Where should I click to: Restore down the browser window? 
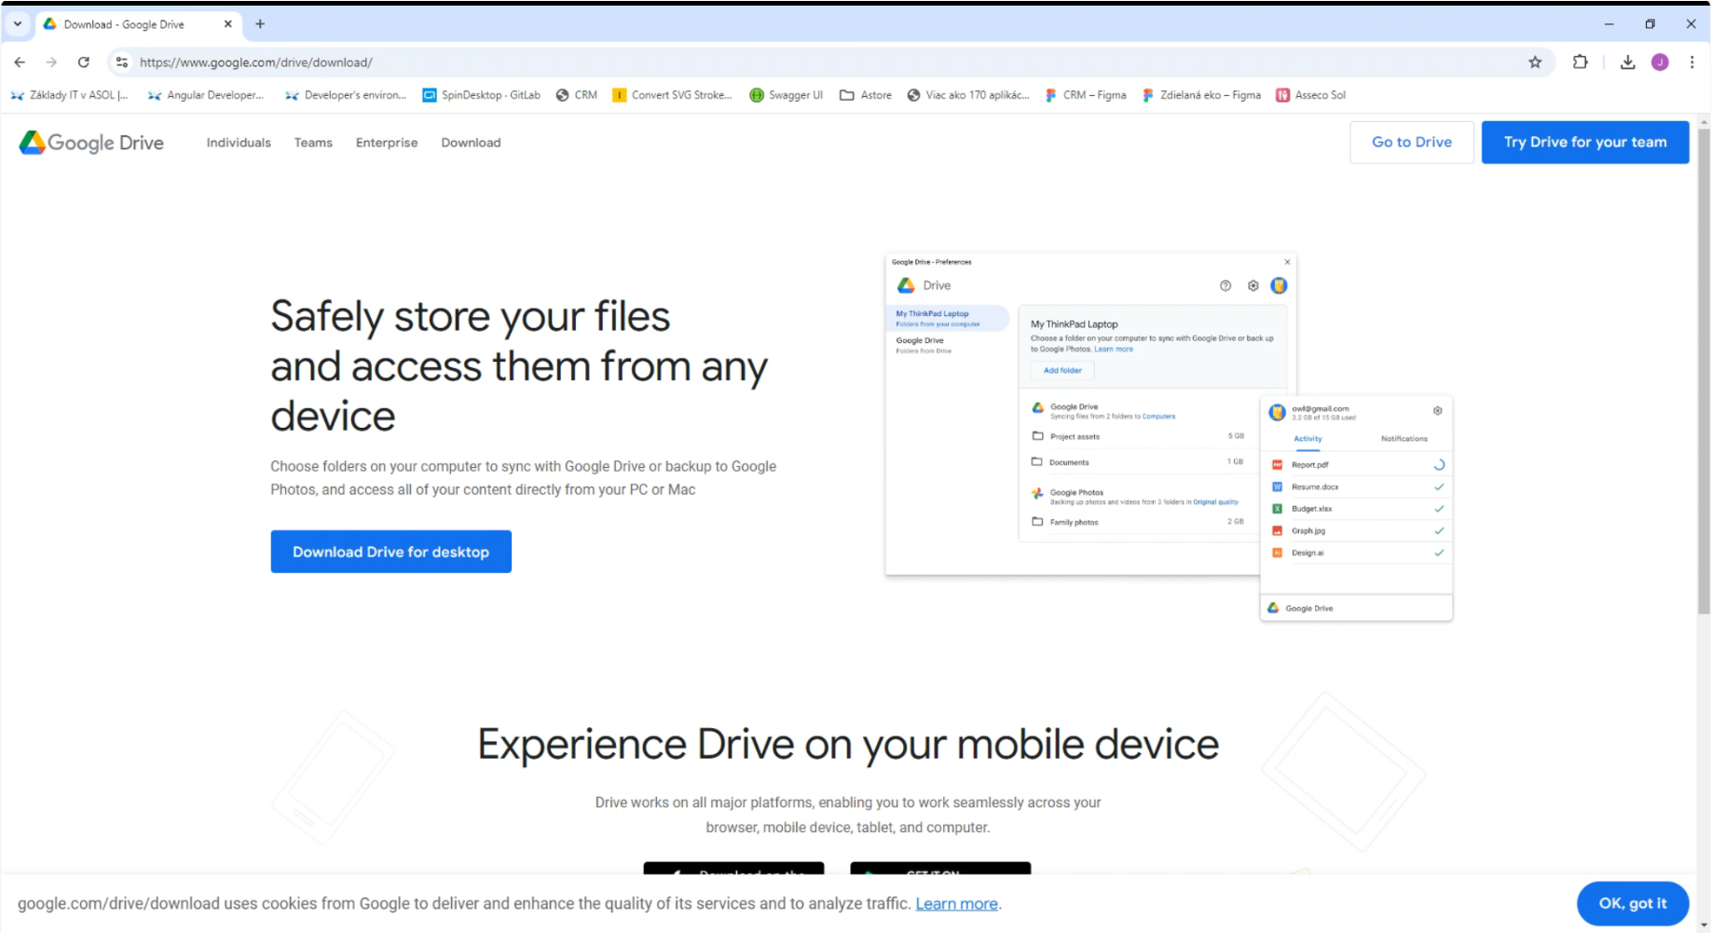tap(1649, 24)
